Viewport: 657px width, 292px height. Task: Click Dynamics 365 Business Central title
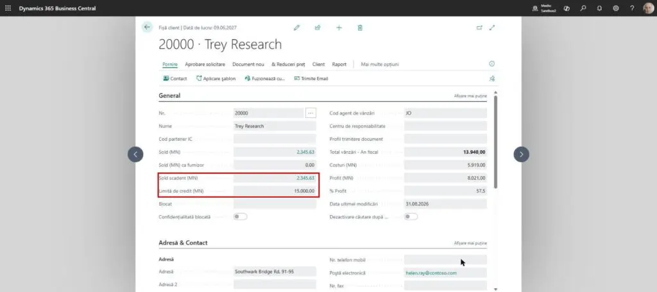point(57,8)
